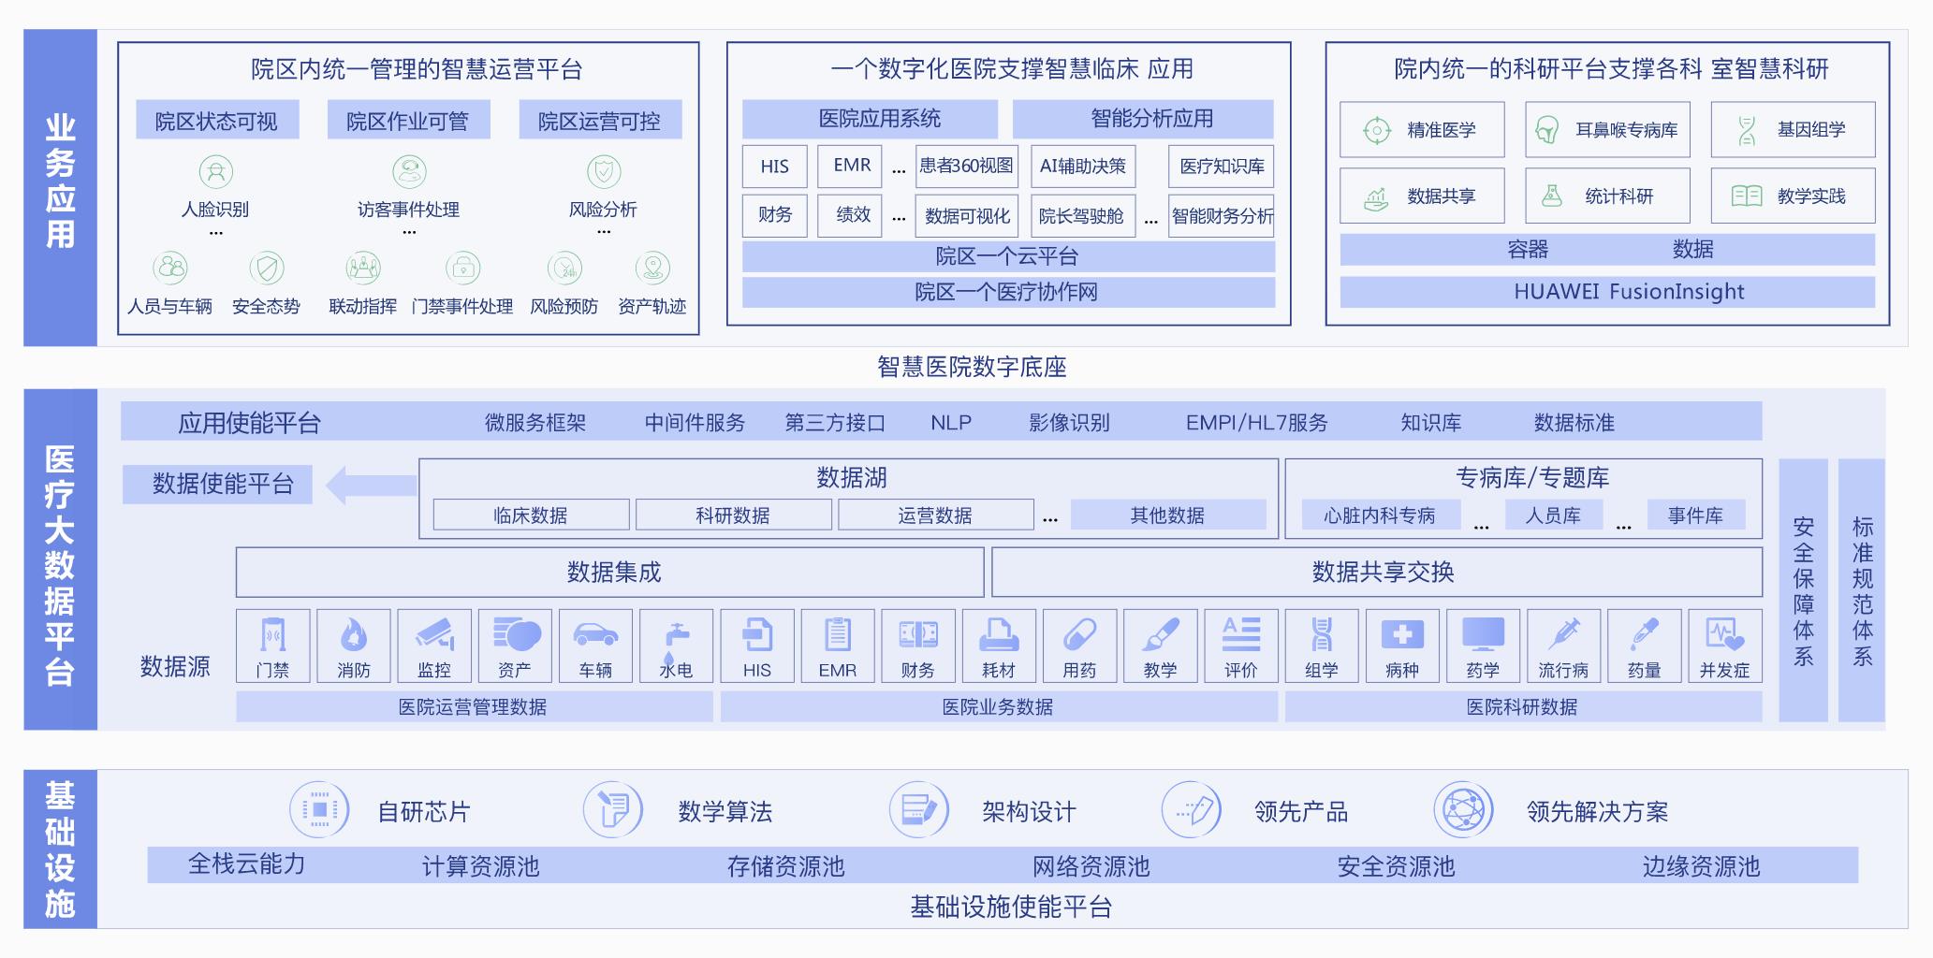Image resolution: width=1933 pixels, height=958 pixels.
Task: Click the 自研芯片 chip icon
Action: pyautogui.click(x=318, y=810)
